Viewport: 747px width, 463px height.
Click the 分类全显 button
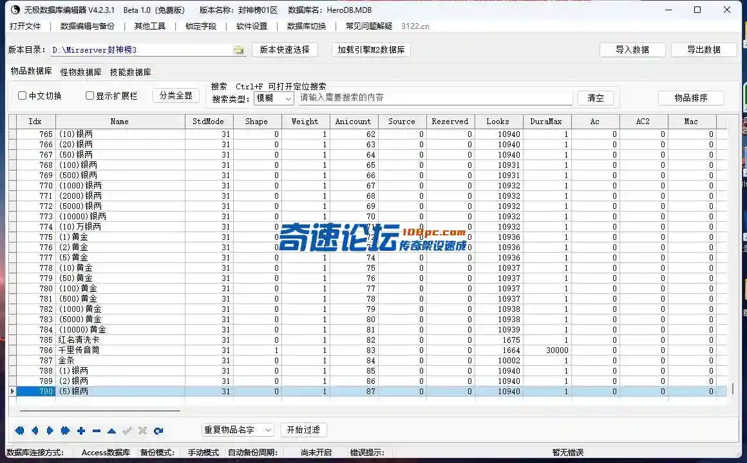click(176, 96)
